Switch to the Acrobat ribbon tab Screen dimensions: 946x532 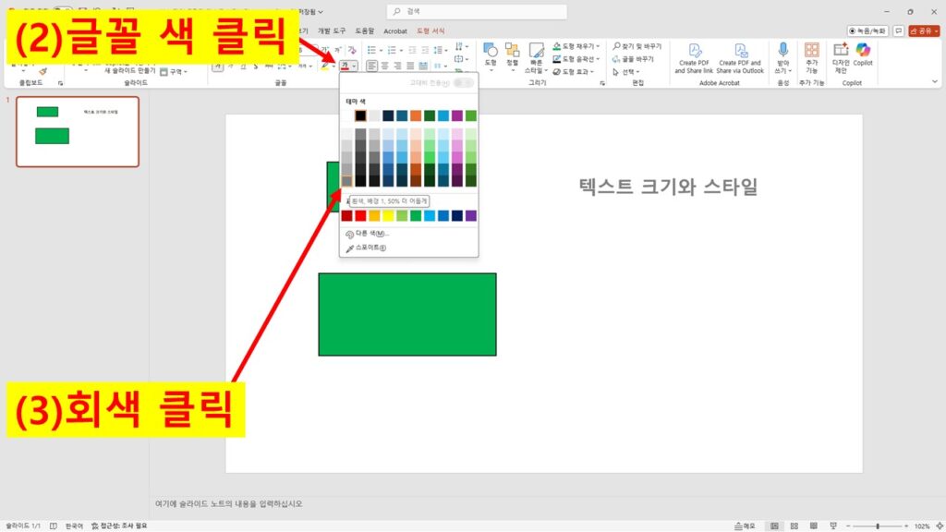[394, 30]
